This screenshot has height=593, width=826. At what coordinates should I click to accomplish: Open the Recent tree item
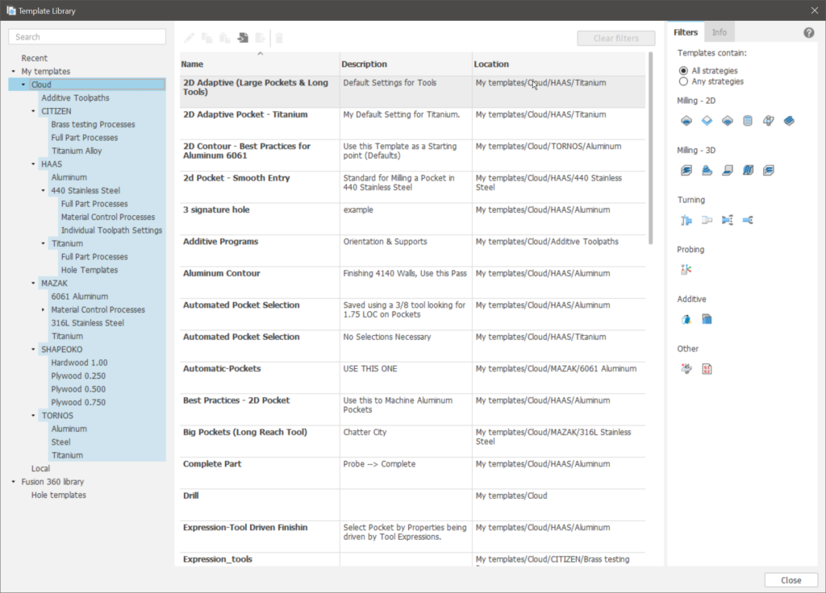[34, 58]
